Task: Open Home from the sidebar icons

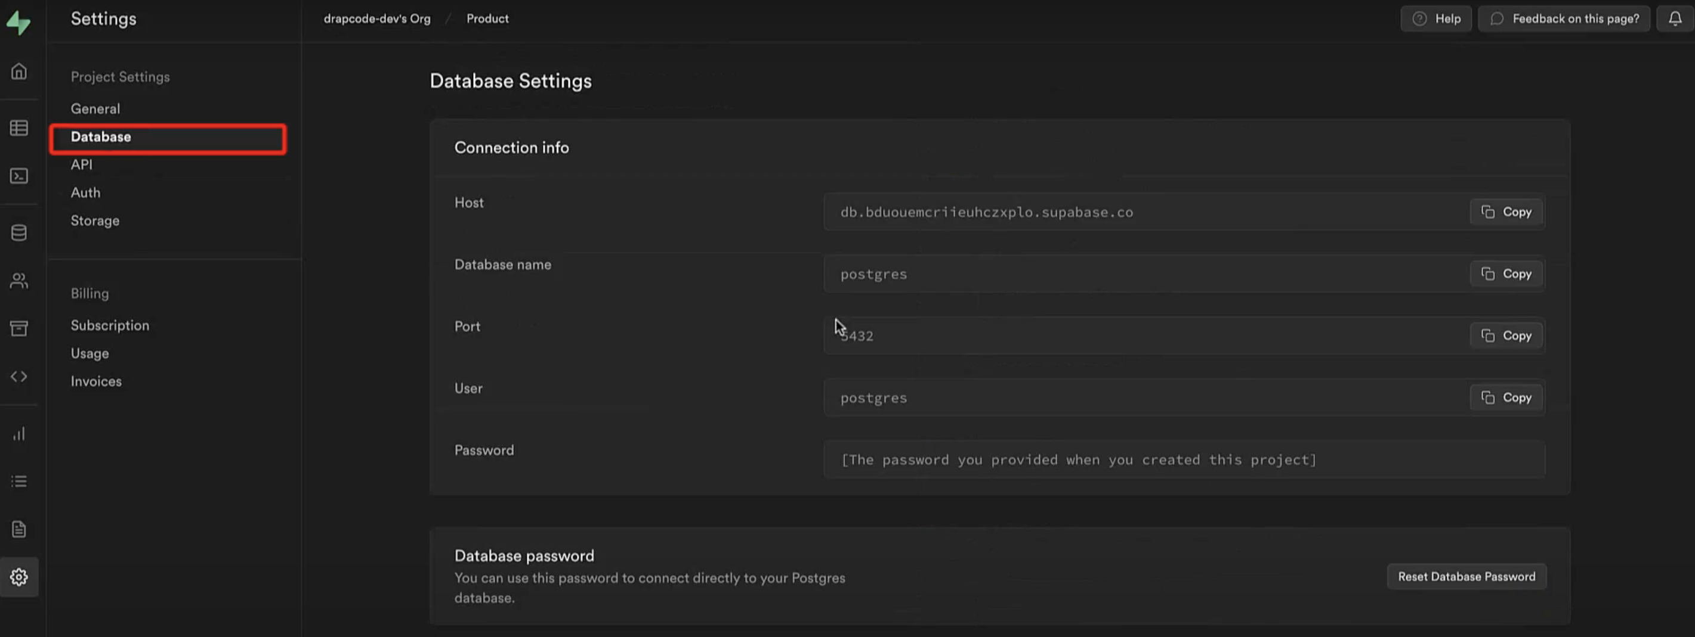Action: pos(19,71)
